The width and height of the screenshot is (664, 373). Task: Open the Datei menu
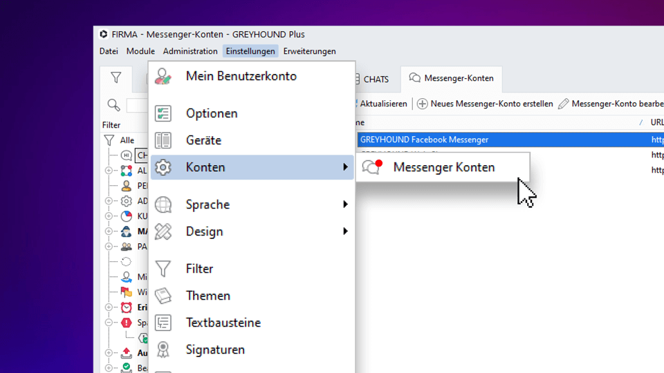click(109, 51)
